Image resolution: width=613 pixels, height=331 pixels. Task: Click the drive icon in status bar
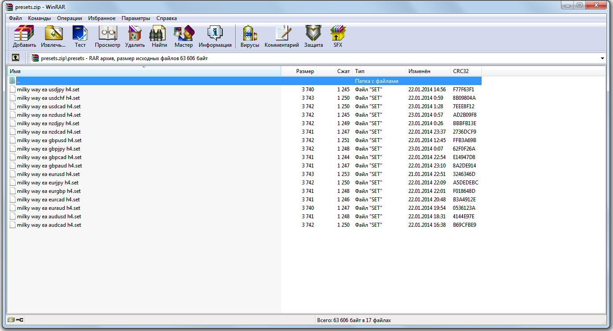(11, 320)
